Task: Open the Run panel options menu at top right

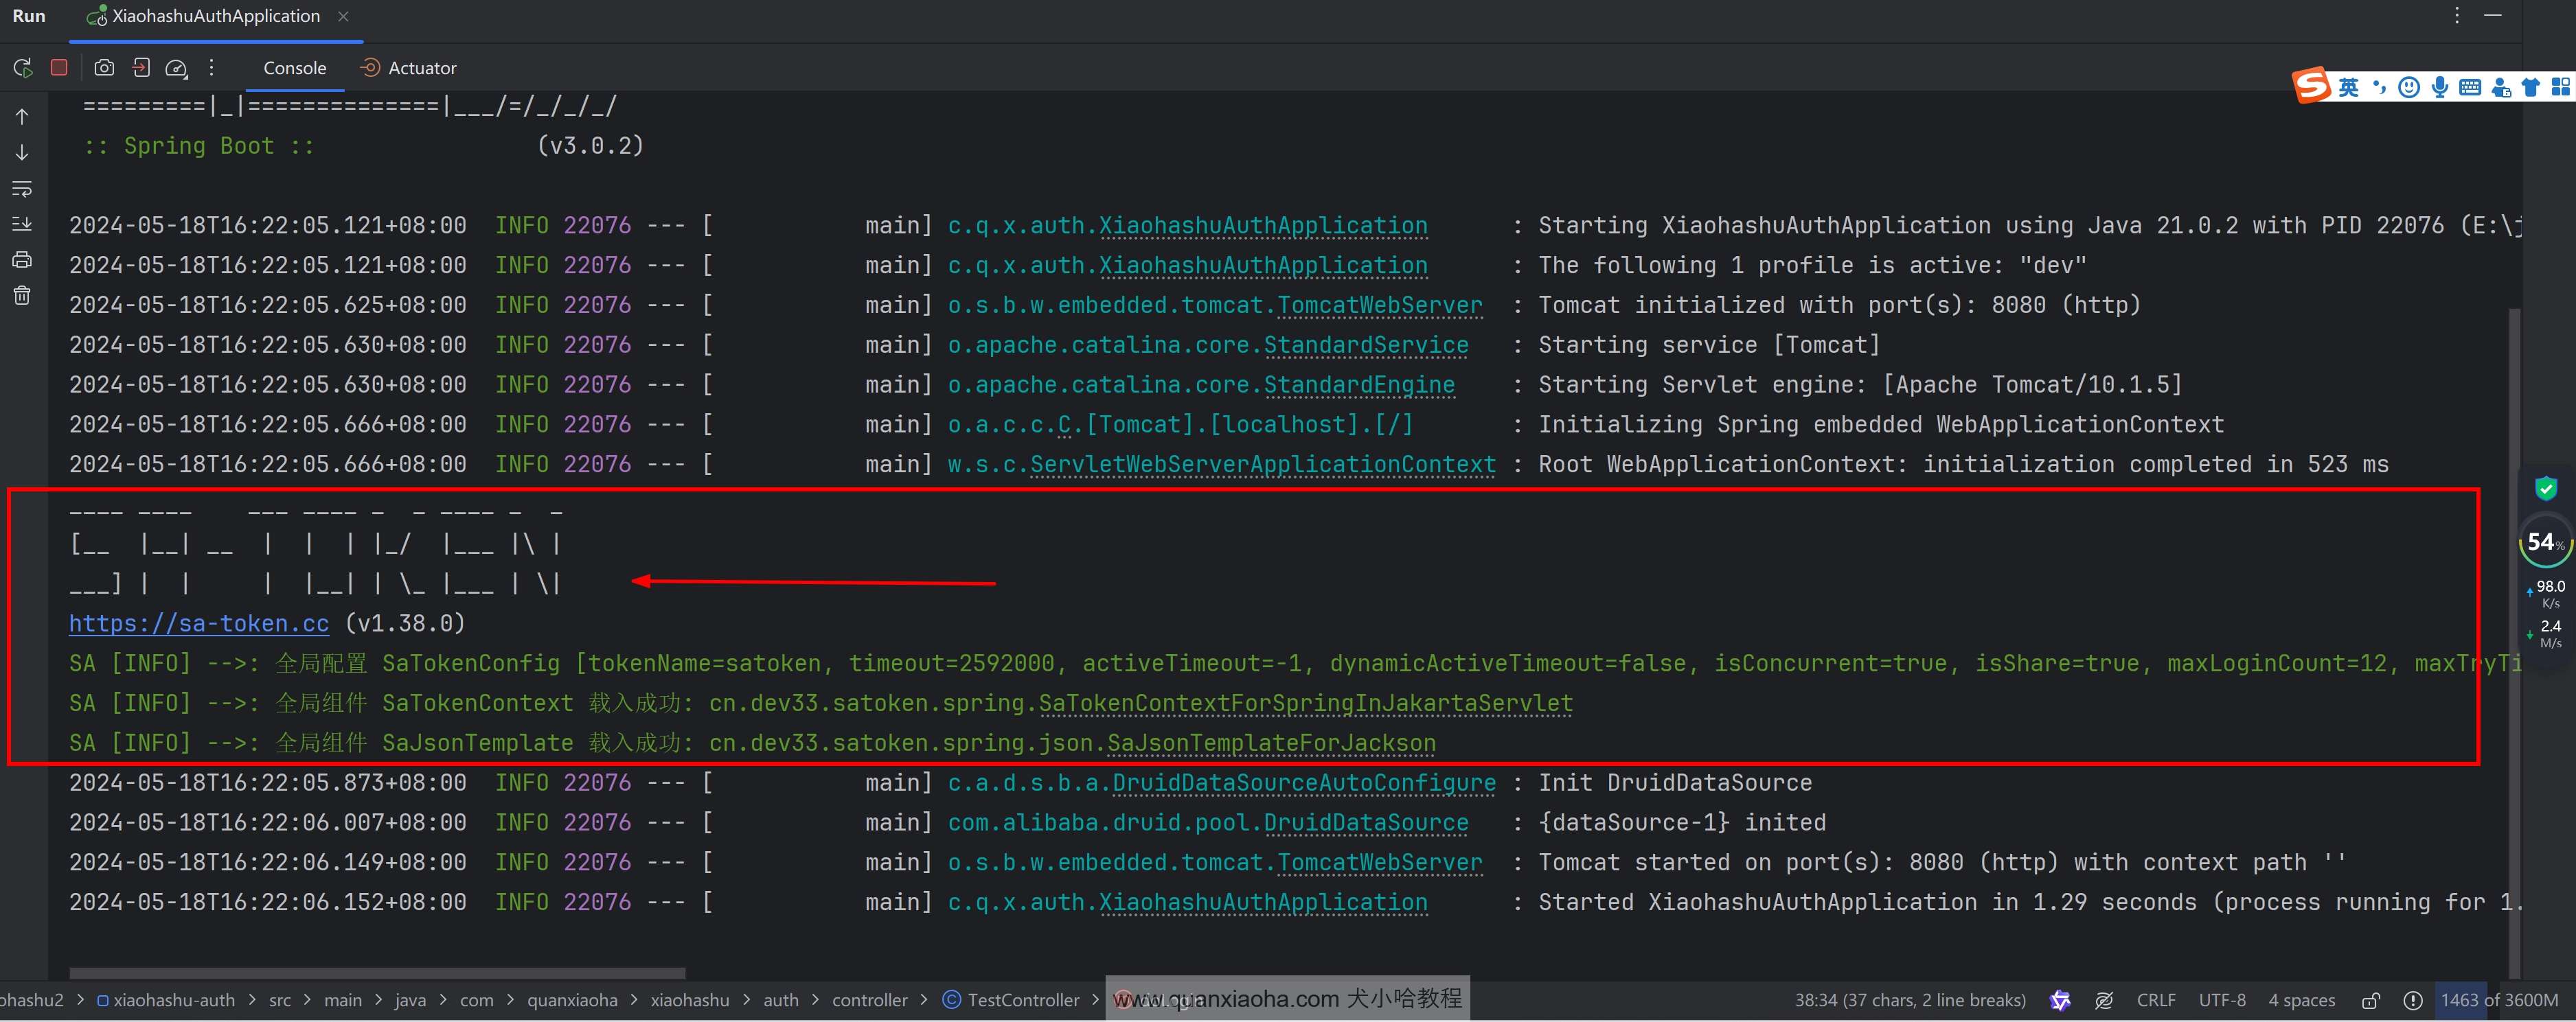Action: 2456,16
